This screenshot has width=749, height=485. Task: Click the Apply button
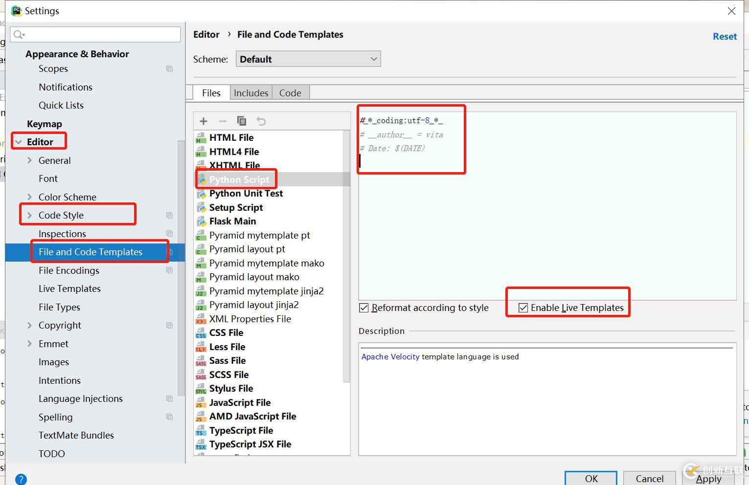click(x=708, y=479)
